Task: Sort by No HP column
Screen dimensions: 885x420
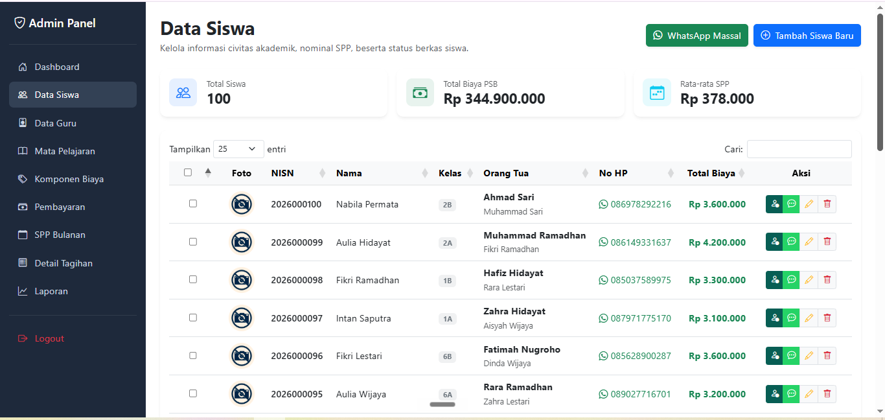Action: [636, 173]
